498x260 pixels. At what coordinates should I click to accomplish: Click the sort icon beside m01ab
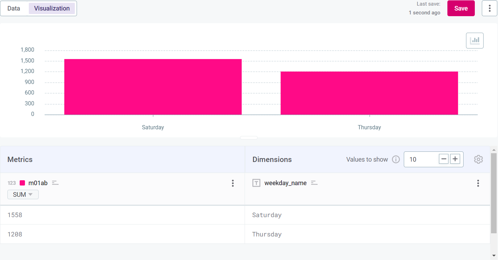[55, 183]
